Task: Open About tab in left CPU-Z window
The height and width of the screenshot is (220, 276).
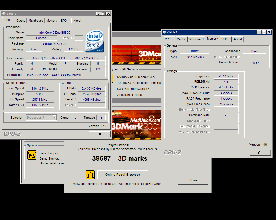Action: point(77,21)
